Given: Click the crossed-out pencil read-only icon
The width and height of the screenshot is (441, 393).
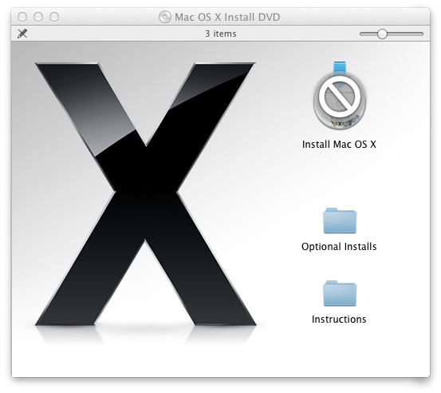Looking at the screenshot, I should click(x=22, y=34).
